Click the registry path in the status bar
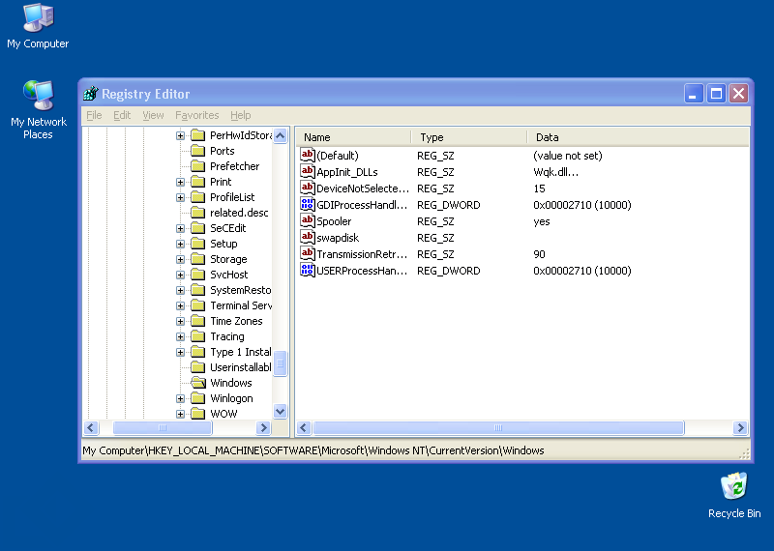Image resolution: width=774 pixels, height=551 pixels. click(x=313, y=450)
